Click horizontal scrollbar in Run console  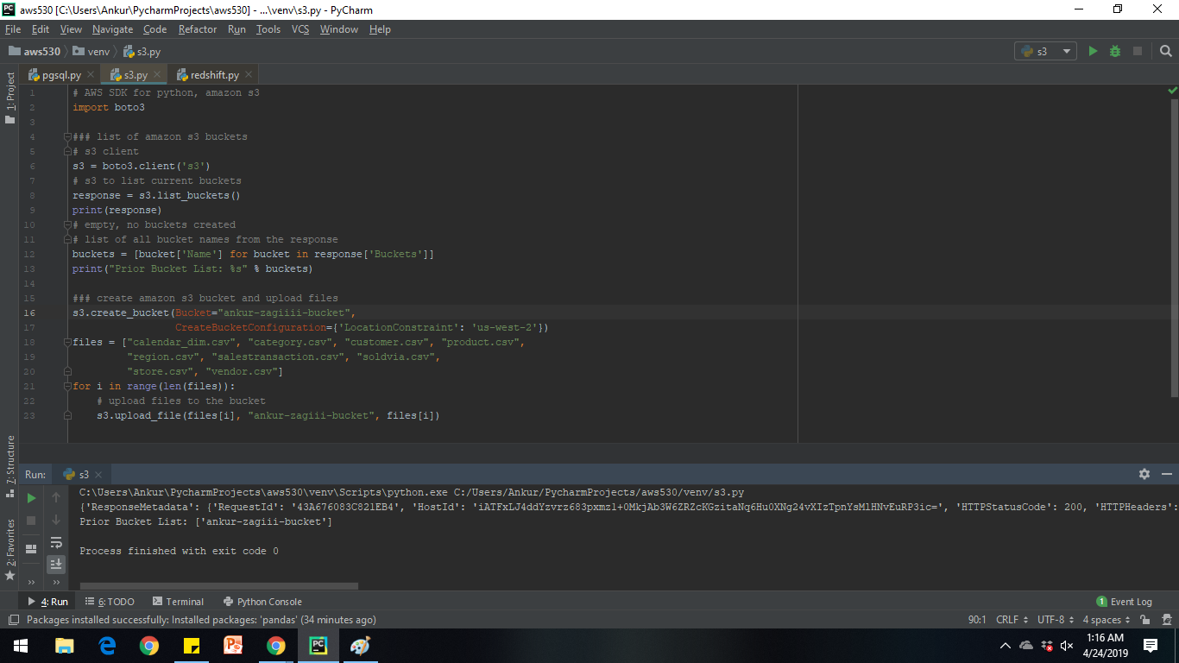[x=218, y=586]
